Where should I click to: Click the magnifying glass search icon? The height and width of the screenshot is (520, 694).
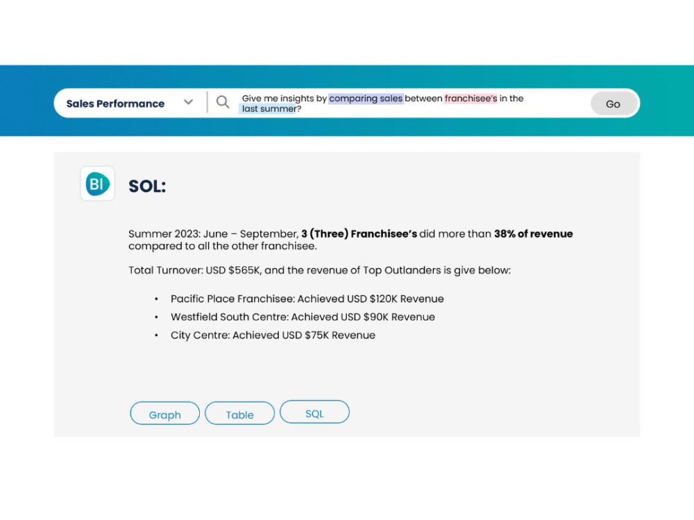click(223, 103)
